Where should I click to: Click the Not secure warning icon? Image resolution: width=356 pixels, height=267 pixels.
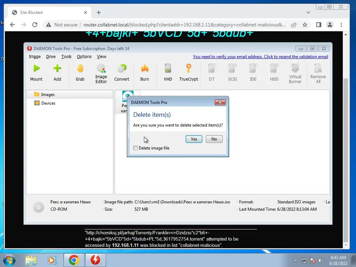pyautogui.click(x=49, y=25)
